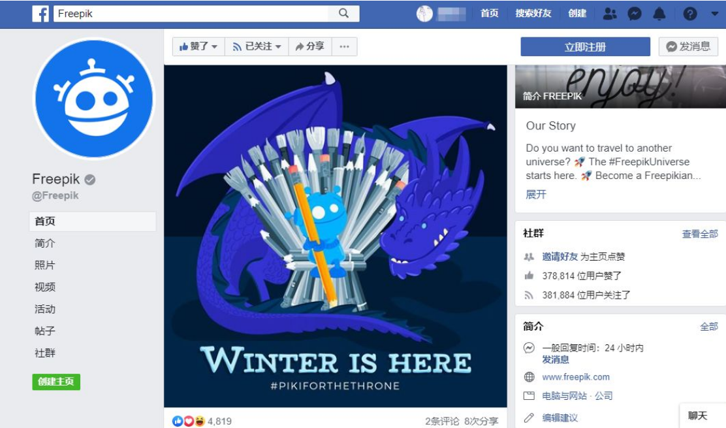Click the search magnifier icon
This screenshot has height=428, width=726.
coord(343,14)
